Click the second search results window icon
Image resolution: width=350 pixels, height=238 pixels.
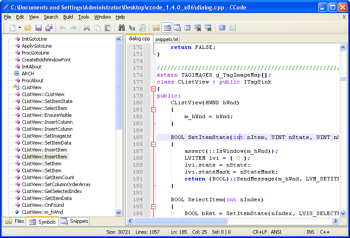208,28
